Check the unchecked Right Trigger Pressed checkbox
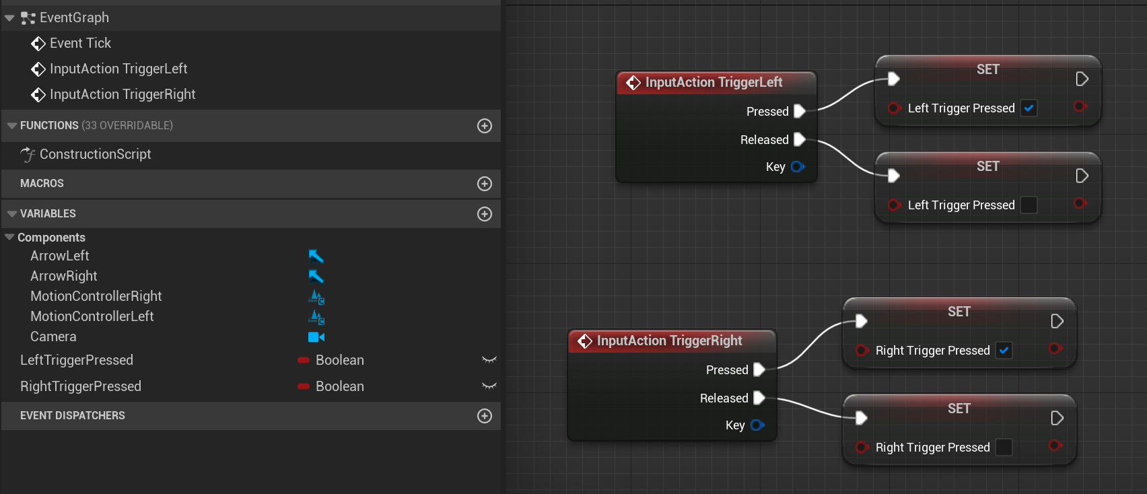Viewport: 1147px width, 494px height. 1004,448
